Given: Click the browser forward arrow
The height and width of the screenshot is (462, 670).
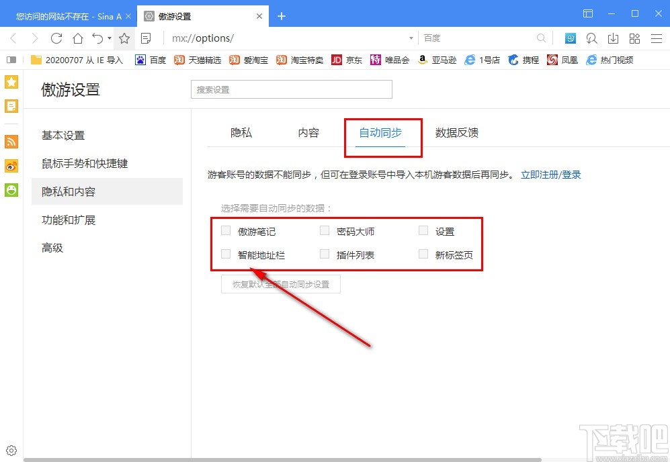Looking at the screenshot, I should click(35, 38).
